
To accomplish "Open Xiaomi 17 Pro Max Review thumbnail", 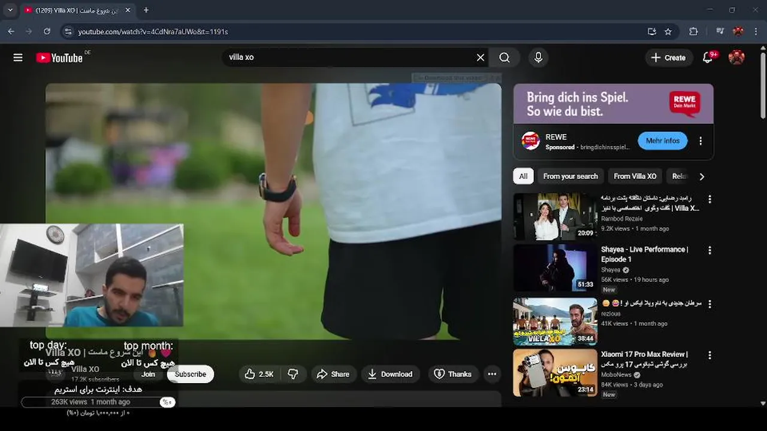I will coord(555,373).
